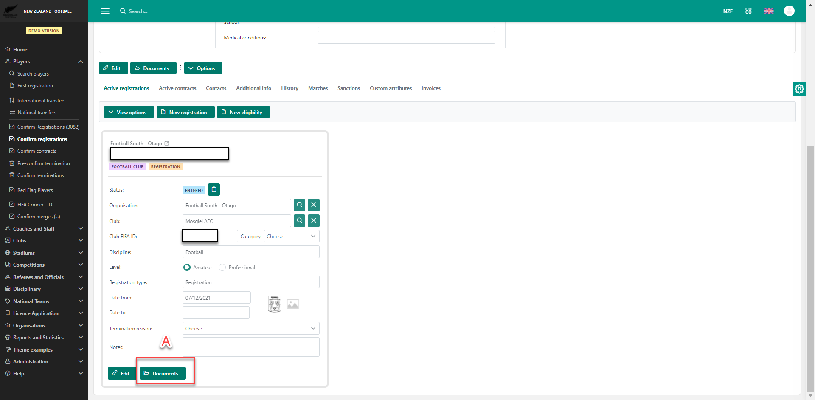The image size is (815, 400).
Task: Open Documents button in the registration card
Action: pos(163,374)
